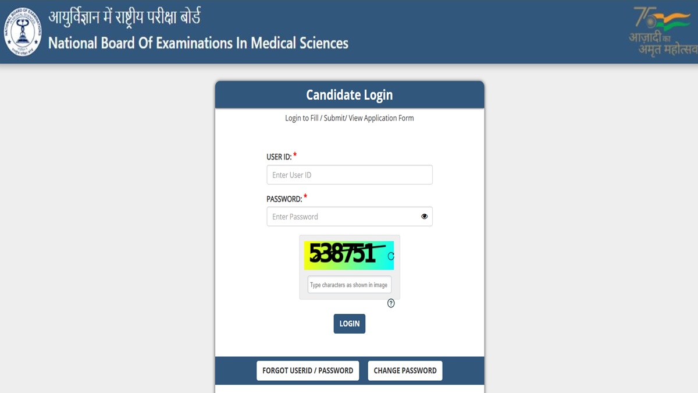Click the Hindi board title text
698x393 pixels.
pyautogui.click(x=124, y=16)
